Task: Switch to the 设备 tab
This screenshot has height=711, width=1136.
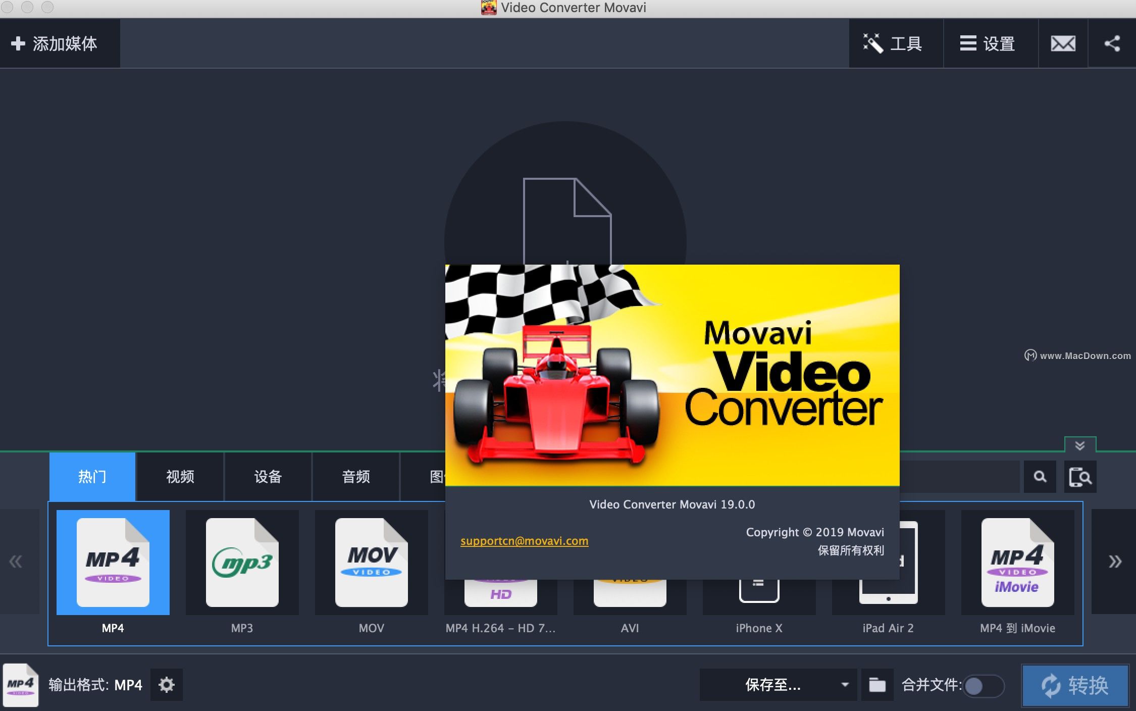Action: click(268, 476)
